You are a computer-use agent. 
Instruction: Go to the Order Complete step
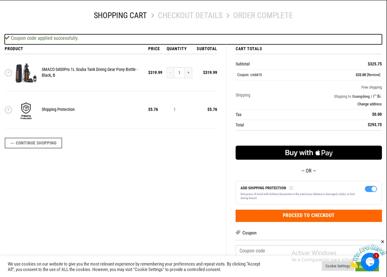pyautogui.click(x=263, y=15)
